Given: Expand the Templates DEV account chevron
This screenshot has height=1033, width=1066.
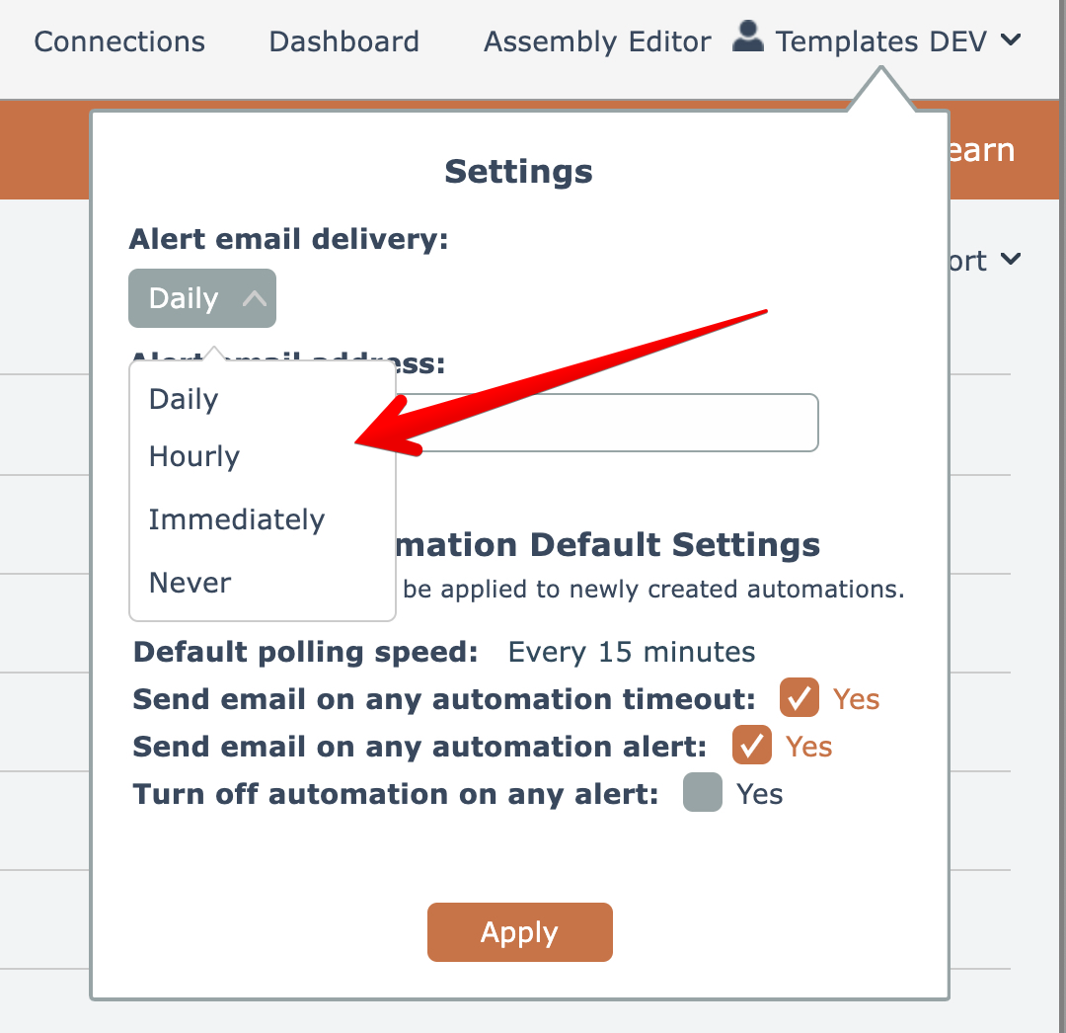Looking at the screenshot, I should point(1009,40).
